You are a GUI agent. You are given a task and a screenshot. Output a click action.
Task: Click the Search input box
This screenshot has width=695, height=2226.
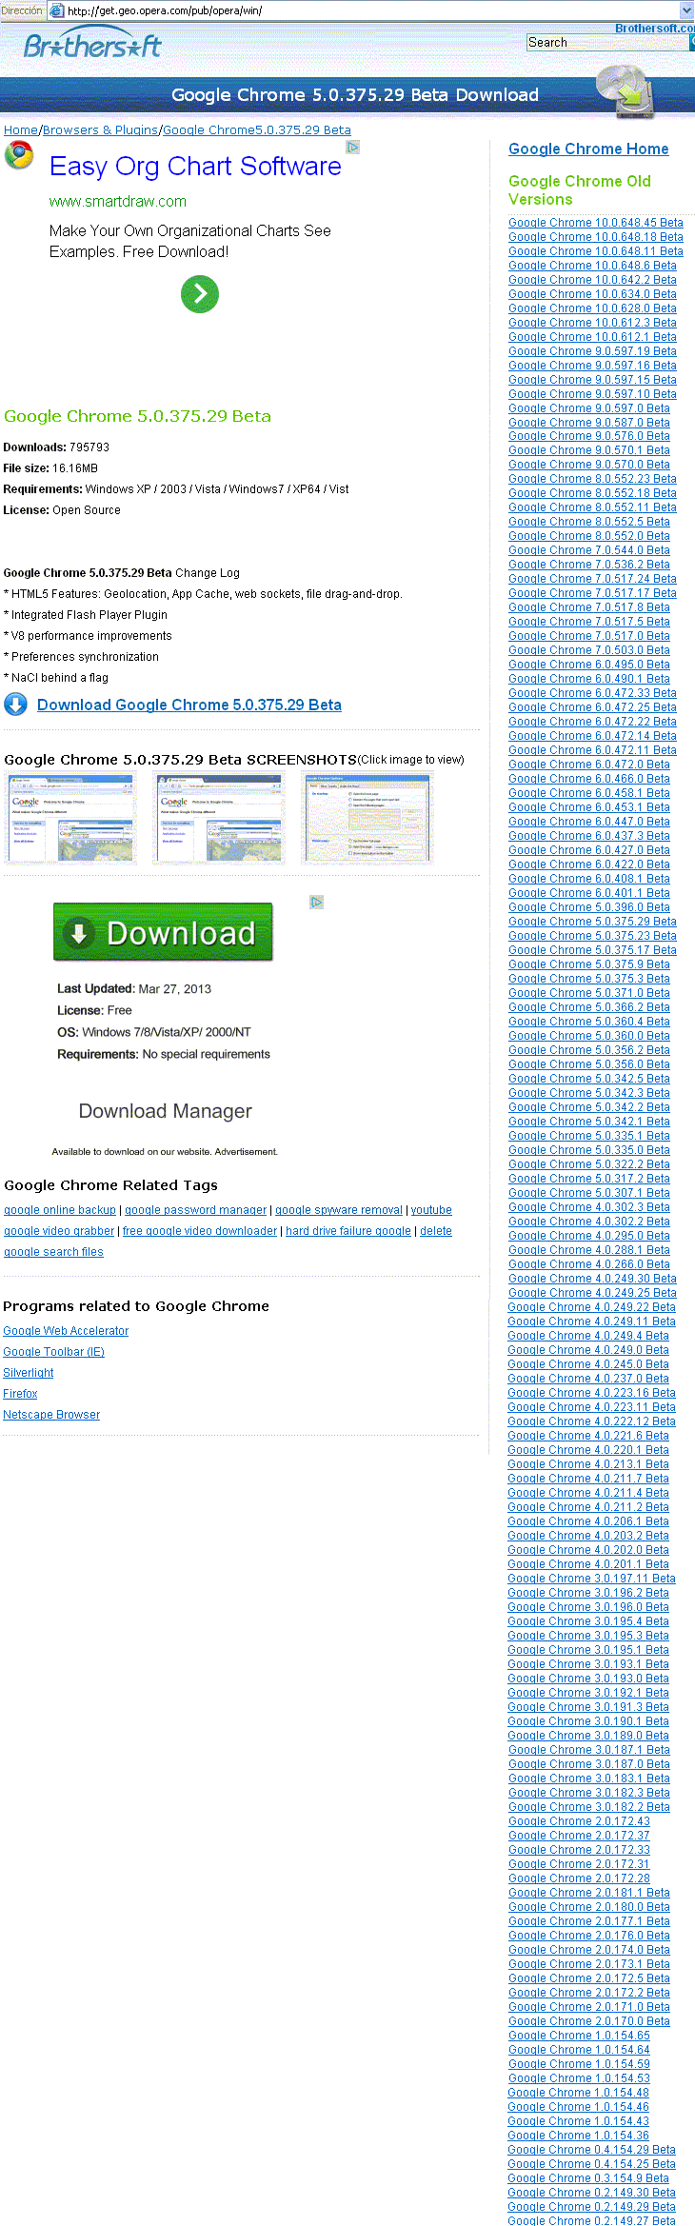tap(607, 42)
